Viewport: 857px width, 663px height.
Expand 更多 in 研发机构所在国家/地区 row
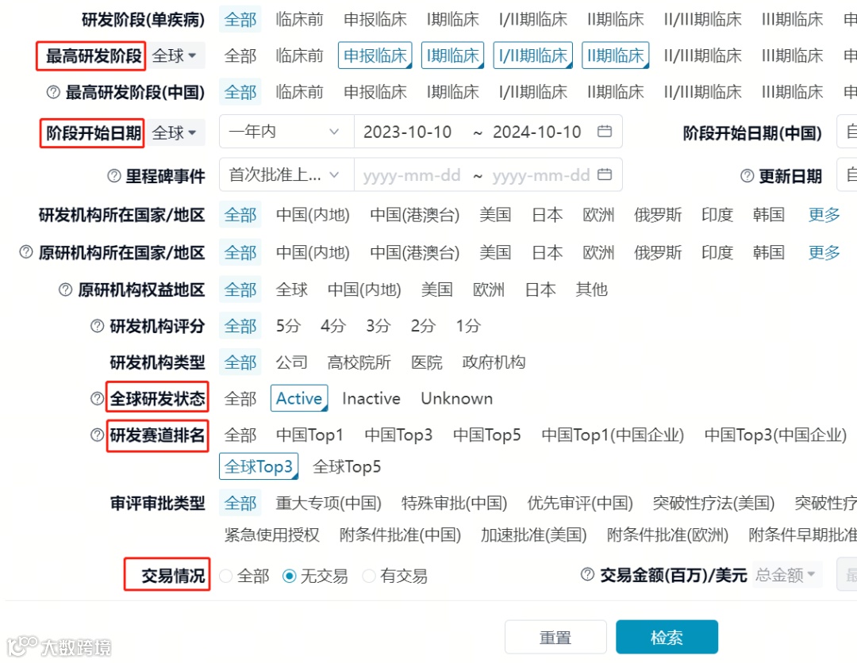(x=824, y=215)
